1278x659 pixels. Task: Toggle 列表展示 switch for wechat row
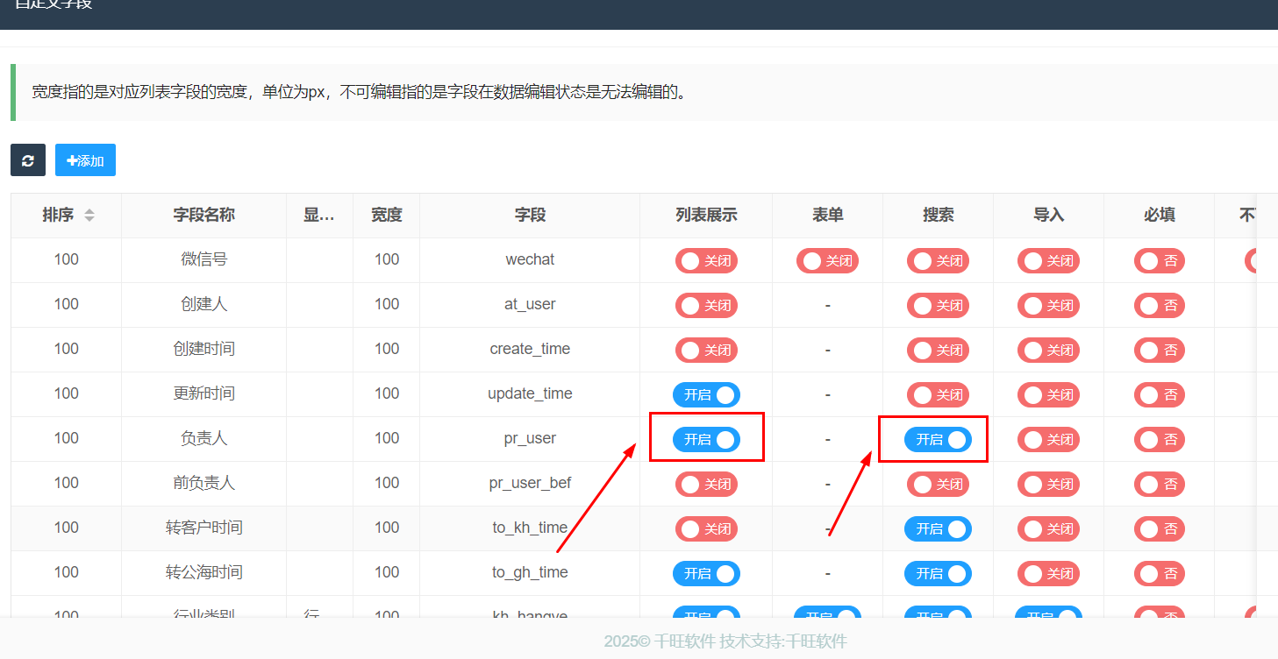coord(706,260)
